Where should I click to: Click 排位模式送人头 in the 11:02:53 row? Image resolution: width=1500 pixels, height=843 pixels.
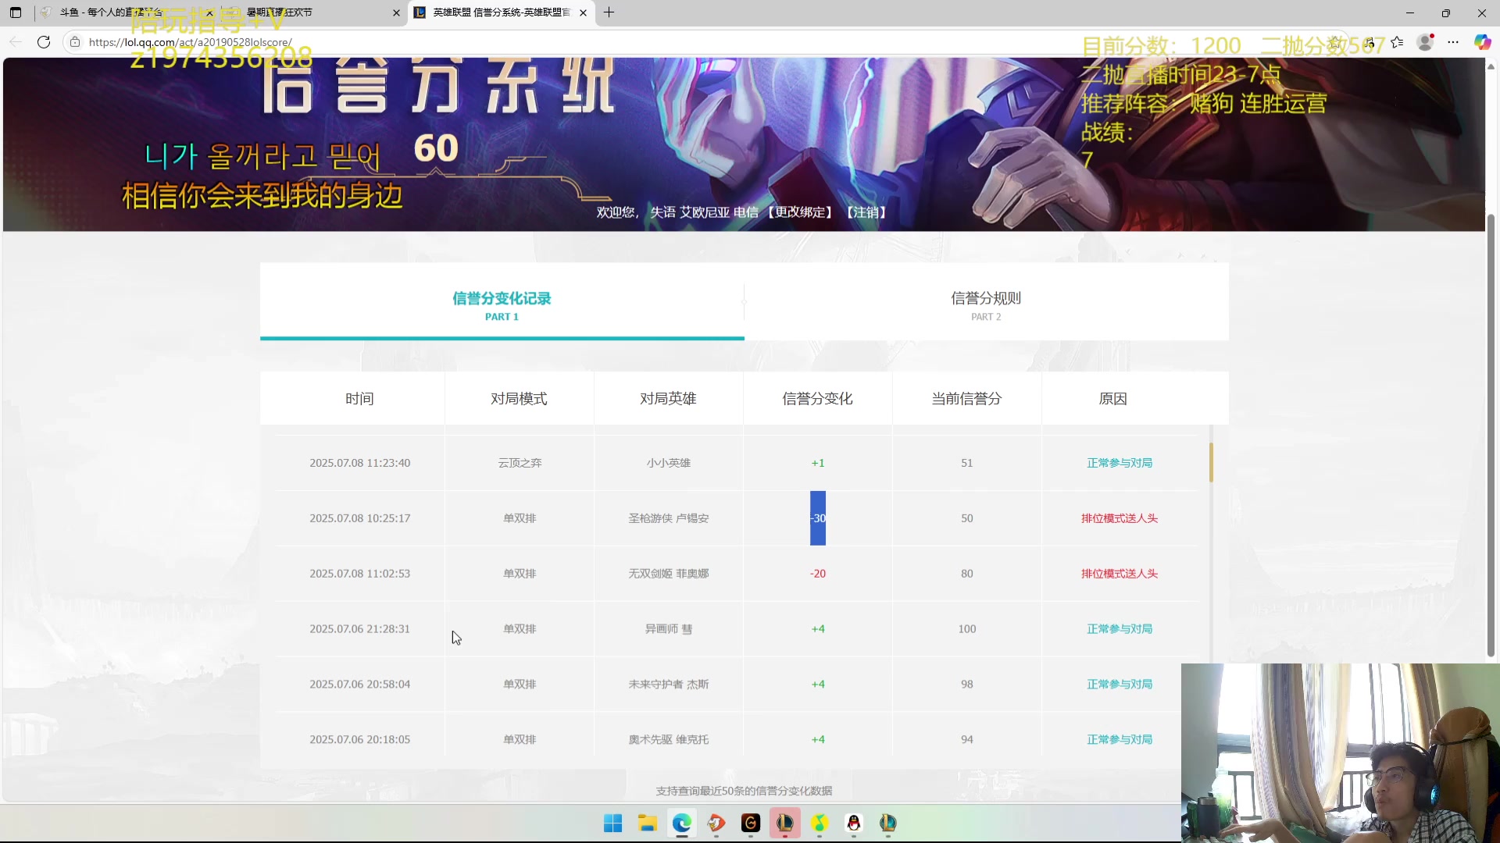1120,574
